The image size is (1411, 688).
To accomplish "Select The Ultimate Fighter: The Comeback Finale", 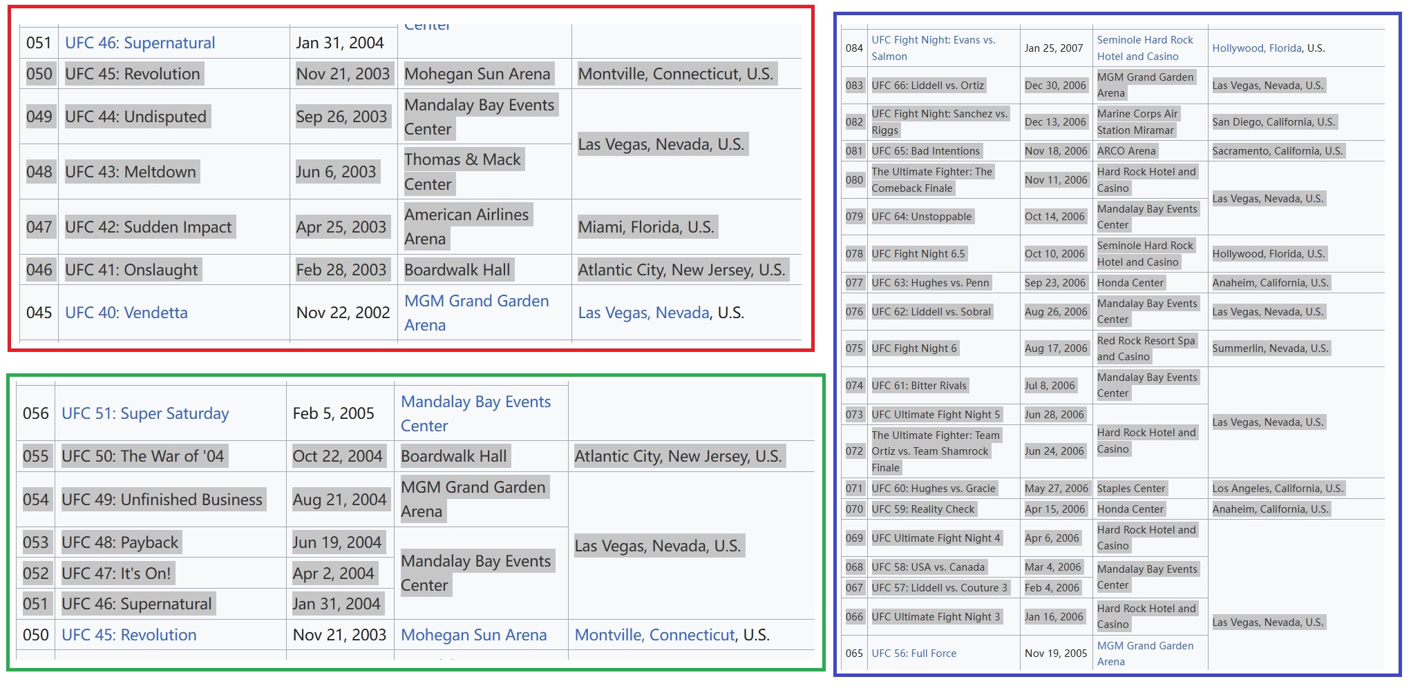I will [x=931, y=180].
